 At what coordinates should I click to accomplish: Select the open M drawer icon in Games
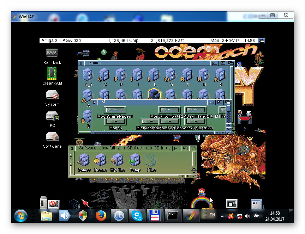tap(155, 94)
